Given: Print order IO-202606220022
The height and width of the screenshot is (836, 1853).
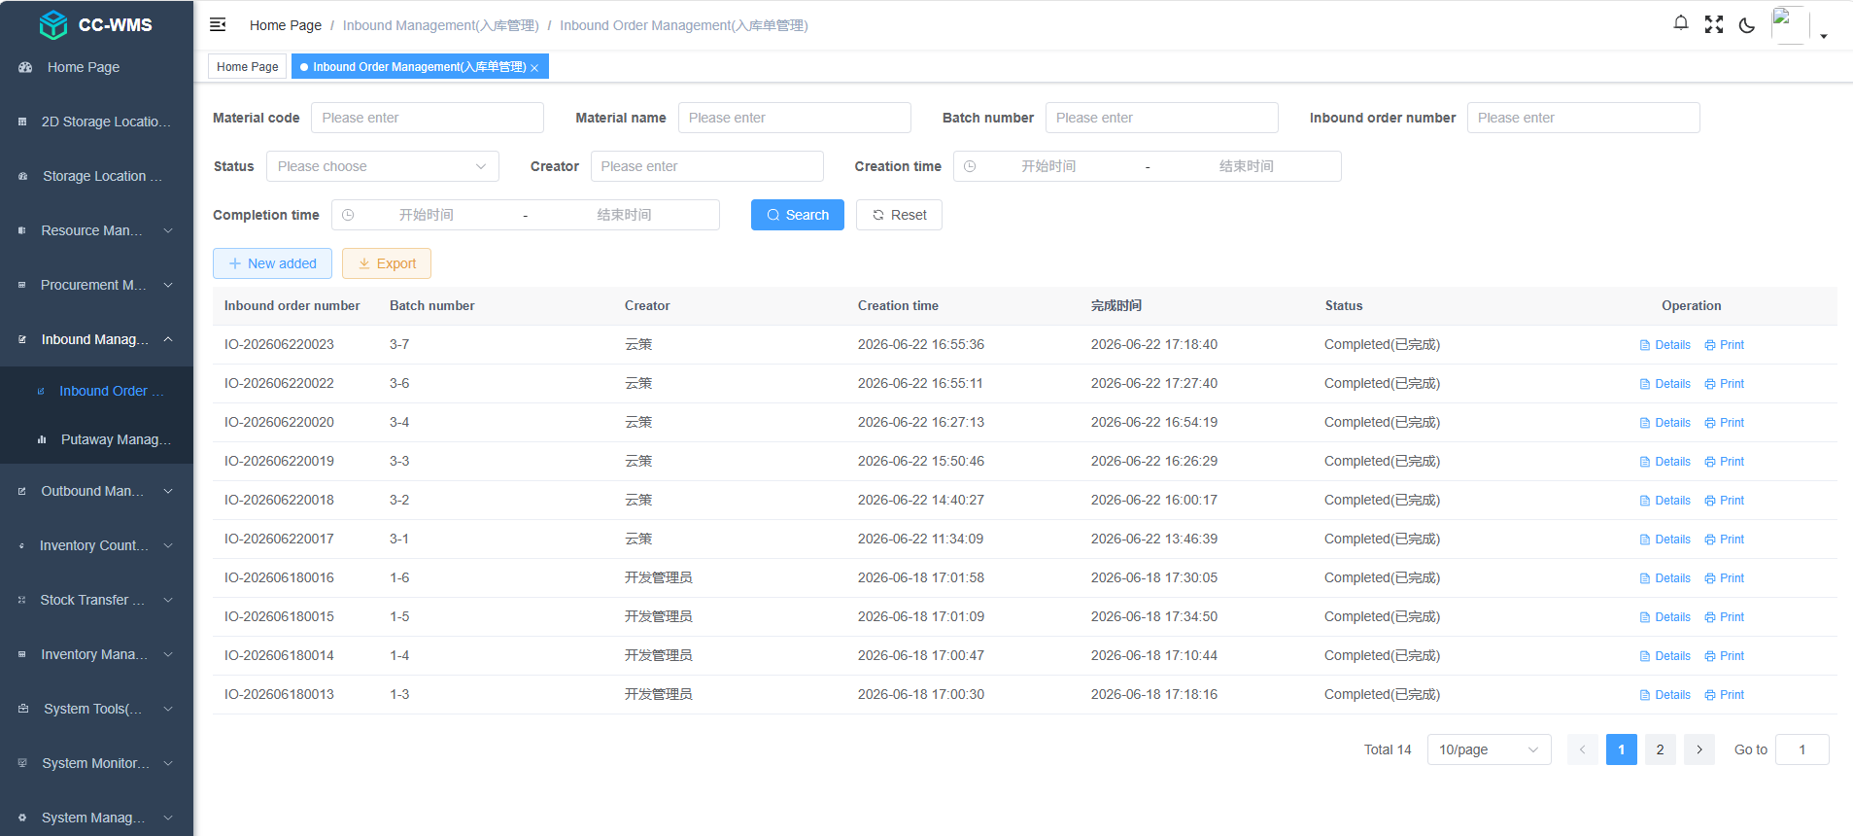Looking at the screenshot, I should [1725, 384].
